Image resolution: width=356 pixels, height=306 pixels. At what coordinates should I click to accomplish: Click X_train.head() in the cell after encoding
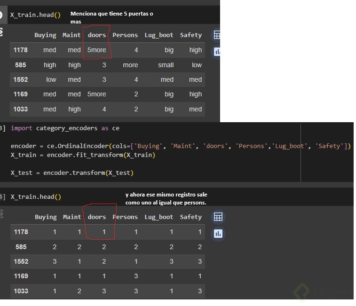[36, 197]
